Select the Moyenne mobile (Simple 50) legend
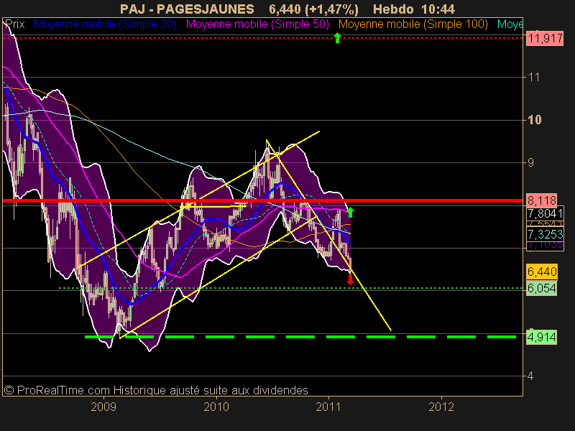This screenshot has height=431, width=575. click(257, 24)
